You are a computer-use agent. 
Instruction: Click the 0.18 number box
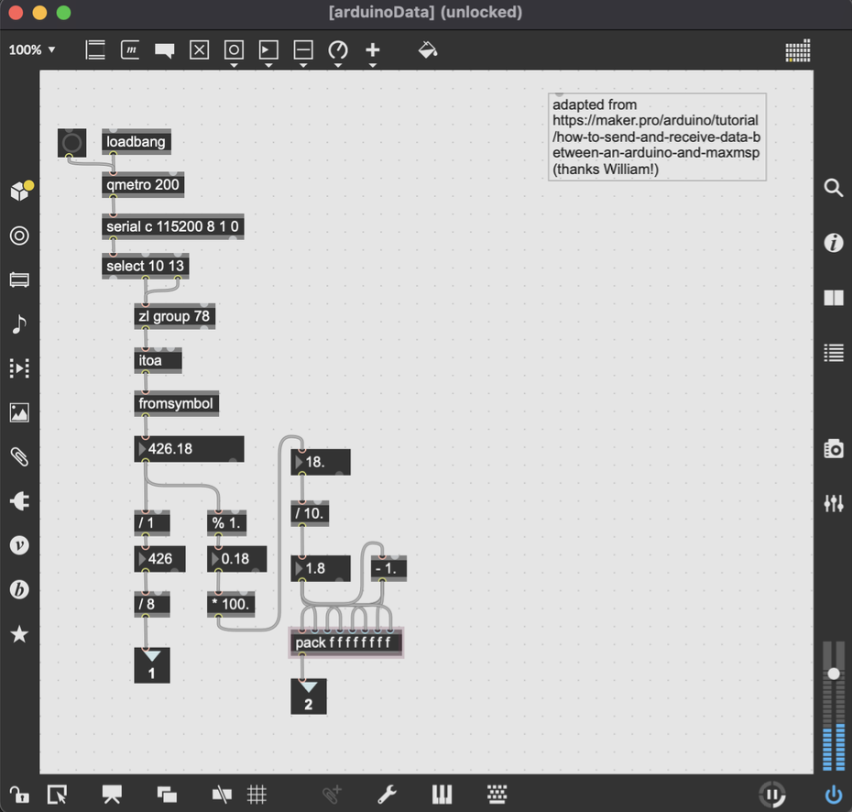(237, 559)
